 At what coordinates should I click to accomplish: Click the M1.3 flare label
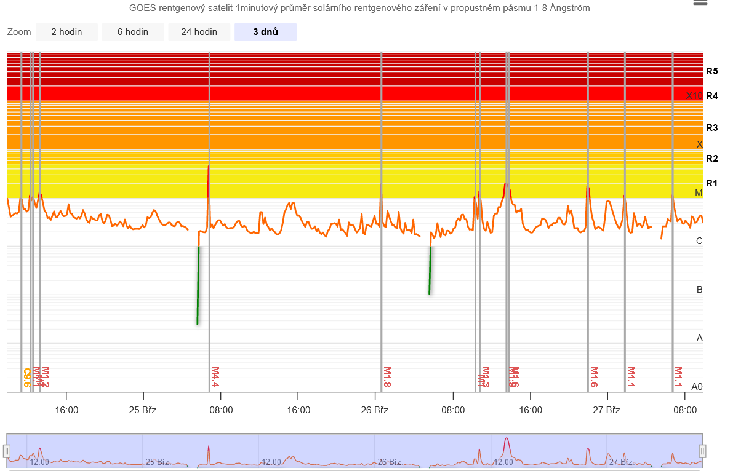pyautogui.click(x=485, y=376)
